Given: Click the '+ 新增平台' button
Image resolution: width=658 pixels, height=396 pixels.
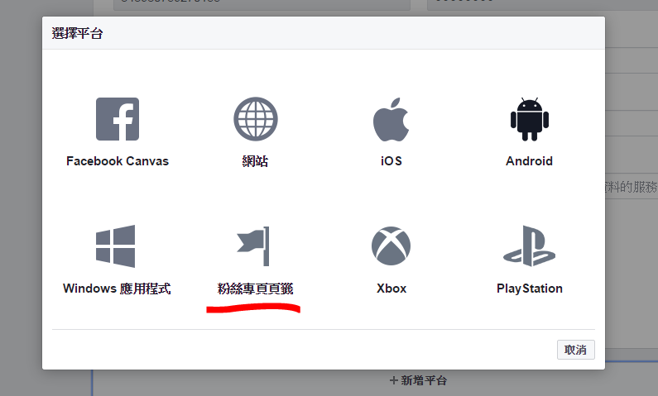Looking at the screenshot, I should (418, 380).
